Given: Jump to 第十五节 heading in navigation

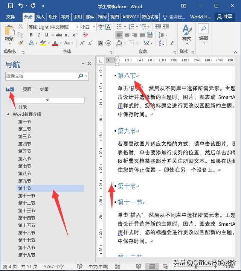Looking at the screenshot, I should pyautogui.click(x=27, y=225).
